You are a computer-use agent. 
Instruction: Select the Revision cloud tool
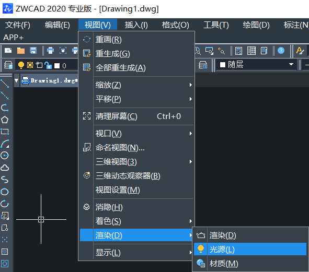(5, 168)
